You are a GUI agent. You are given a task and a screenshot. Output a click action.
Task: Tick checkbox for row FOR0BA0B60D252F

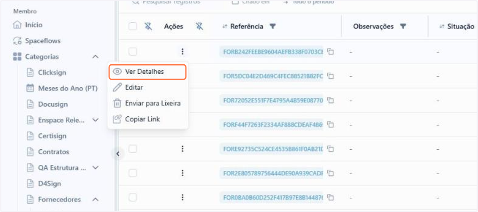point(133,197)
